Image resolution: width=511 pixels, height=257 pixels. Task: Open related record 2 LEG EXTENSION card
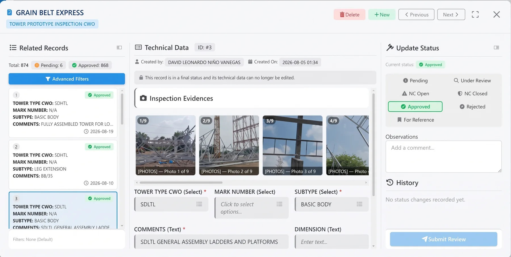tap(63, 165)
